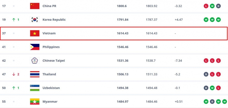The width and height of the screenshot is (228, 108).
Task: Click Myanmar's last green W badge
Action: (x=224, y=102)
